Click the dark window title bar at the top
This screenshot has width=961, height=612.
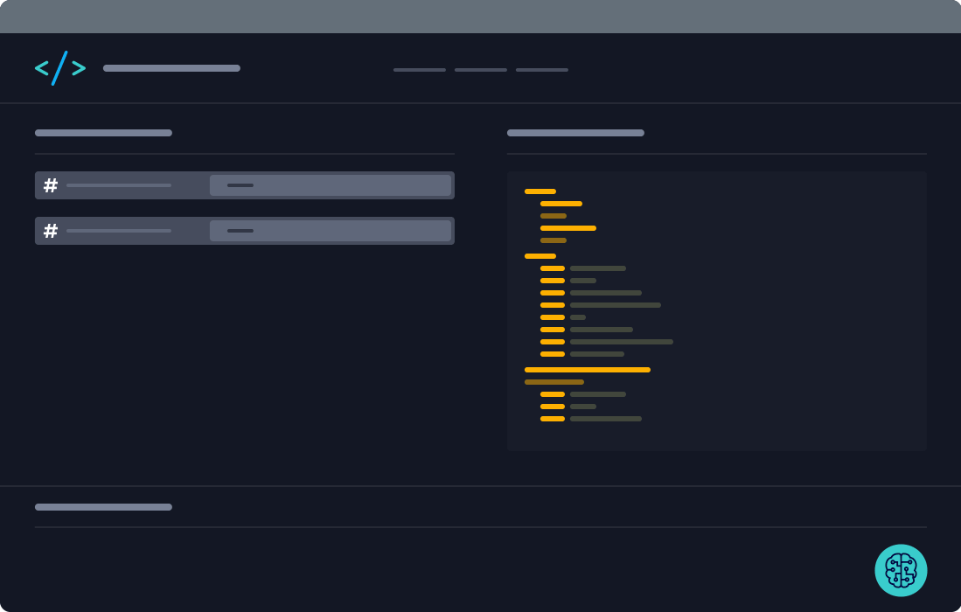[x=480, y=14]
